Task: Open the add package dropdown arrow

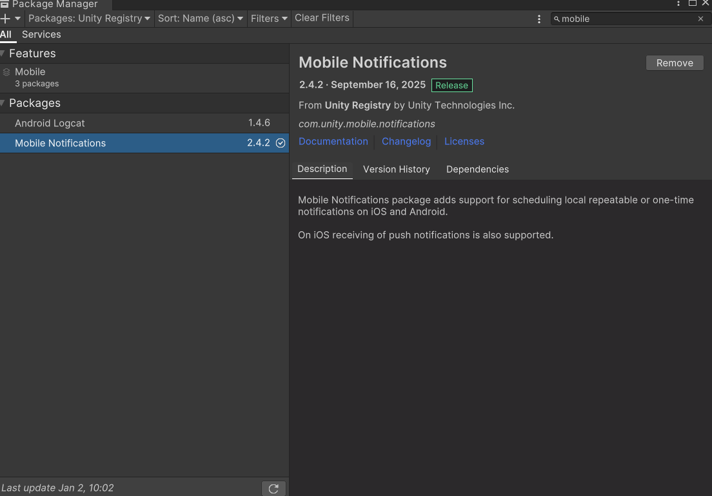Action: point(17,19)
